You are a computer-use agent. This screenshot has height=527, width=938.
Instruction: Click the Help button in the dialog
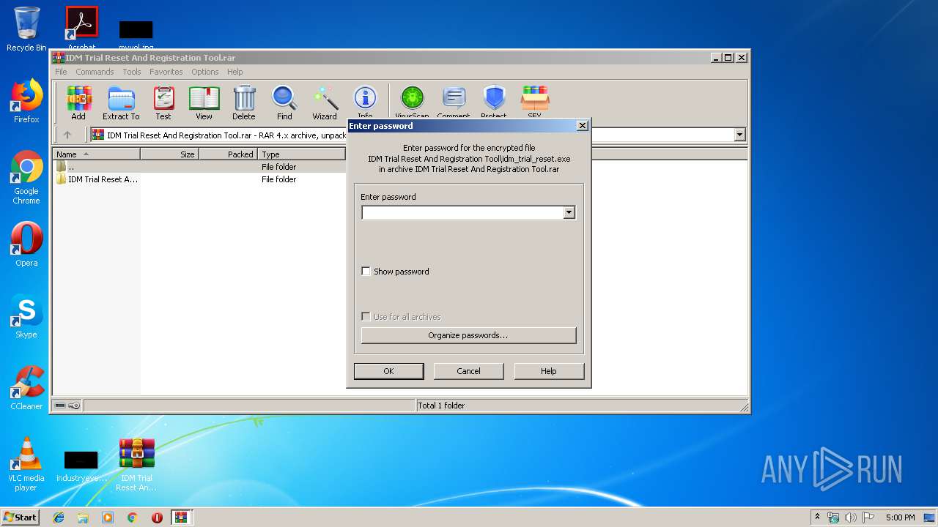[x=549, y=371]
